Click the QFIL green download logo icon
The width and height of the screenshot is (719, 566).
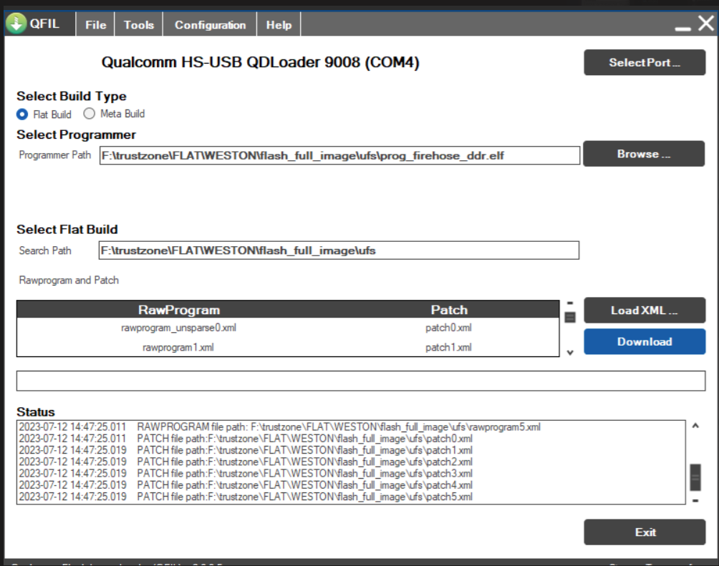[x=16, y=24]
